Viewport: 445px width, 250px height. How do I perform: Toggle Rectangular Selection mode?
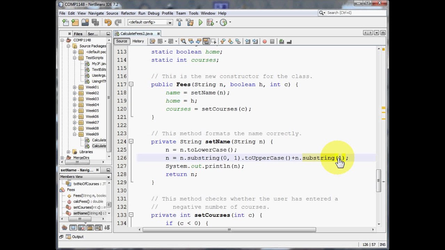coord(213,41)
